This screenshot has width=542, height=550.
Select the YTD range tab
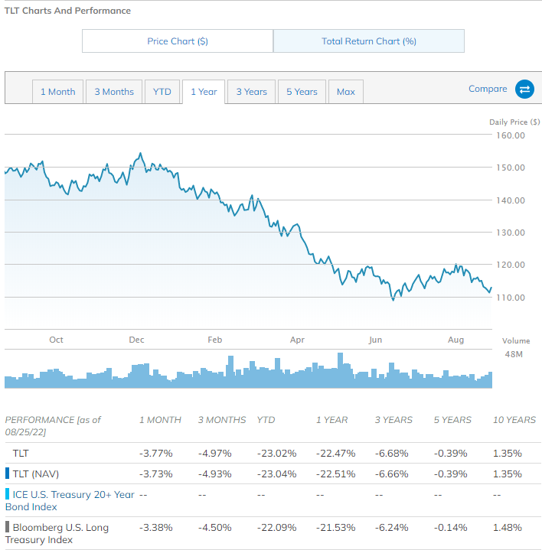click(x=162, y=92)
